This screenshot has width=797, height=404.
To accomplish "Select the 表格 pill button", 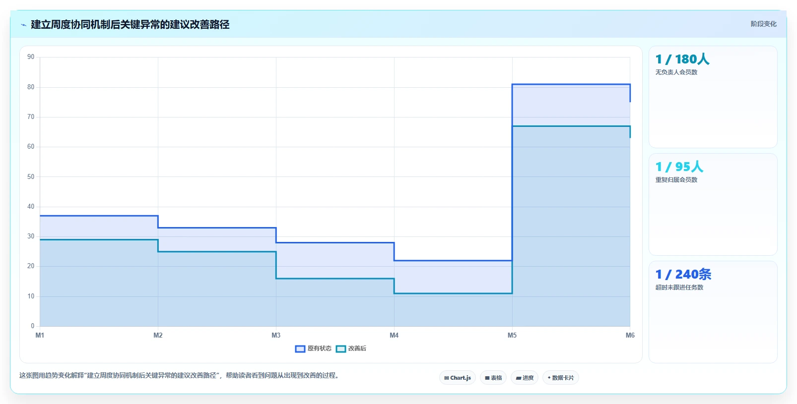I will tap(493, 378).
